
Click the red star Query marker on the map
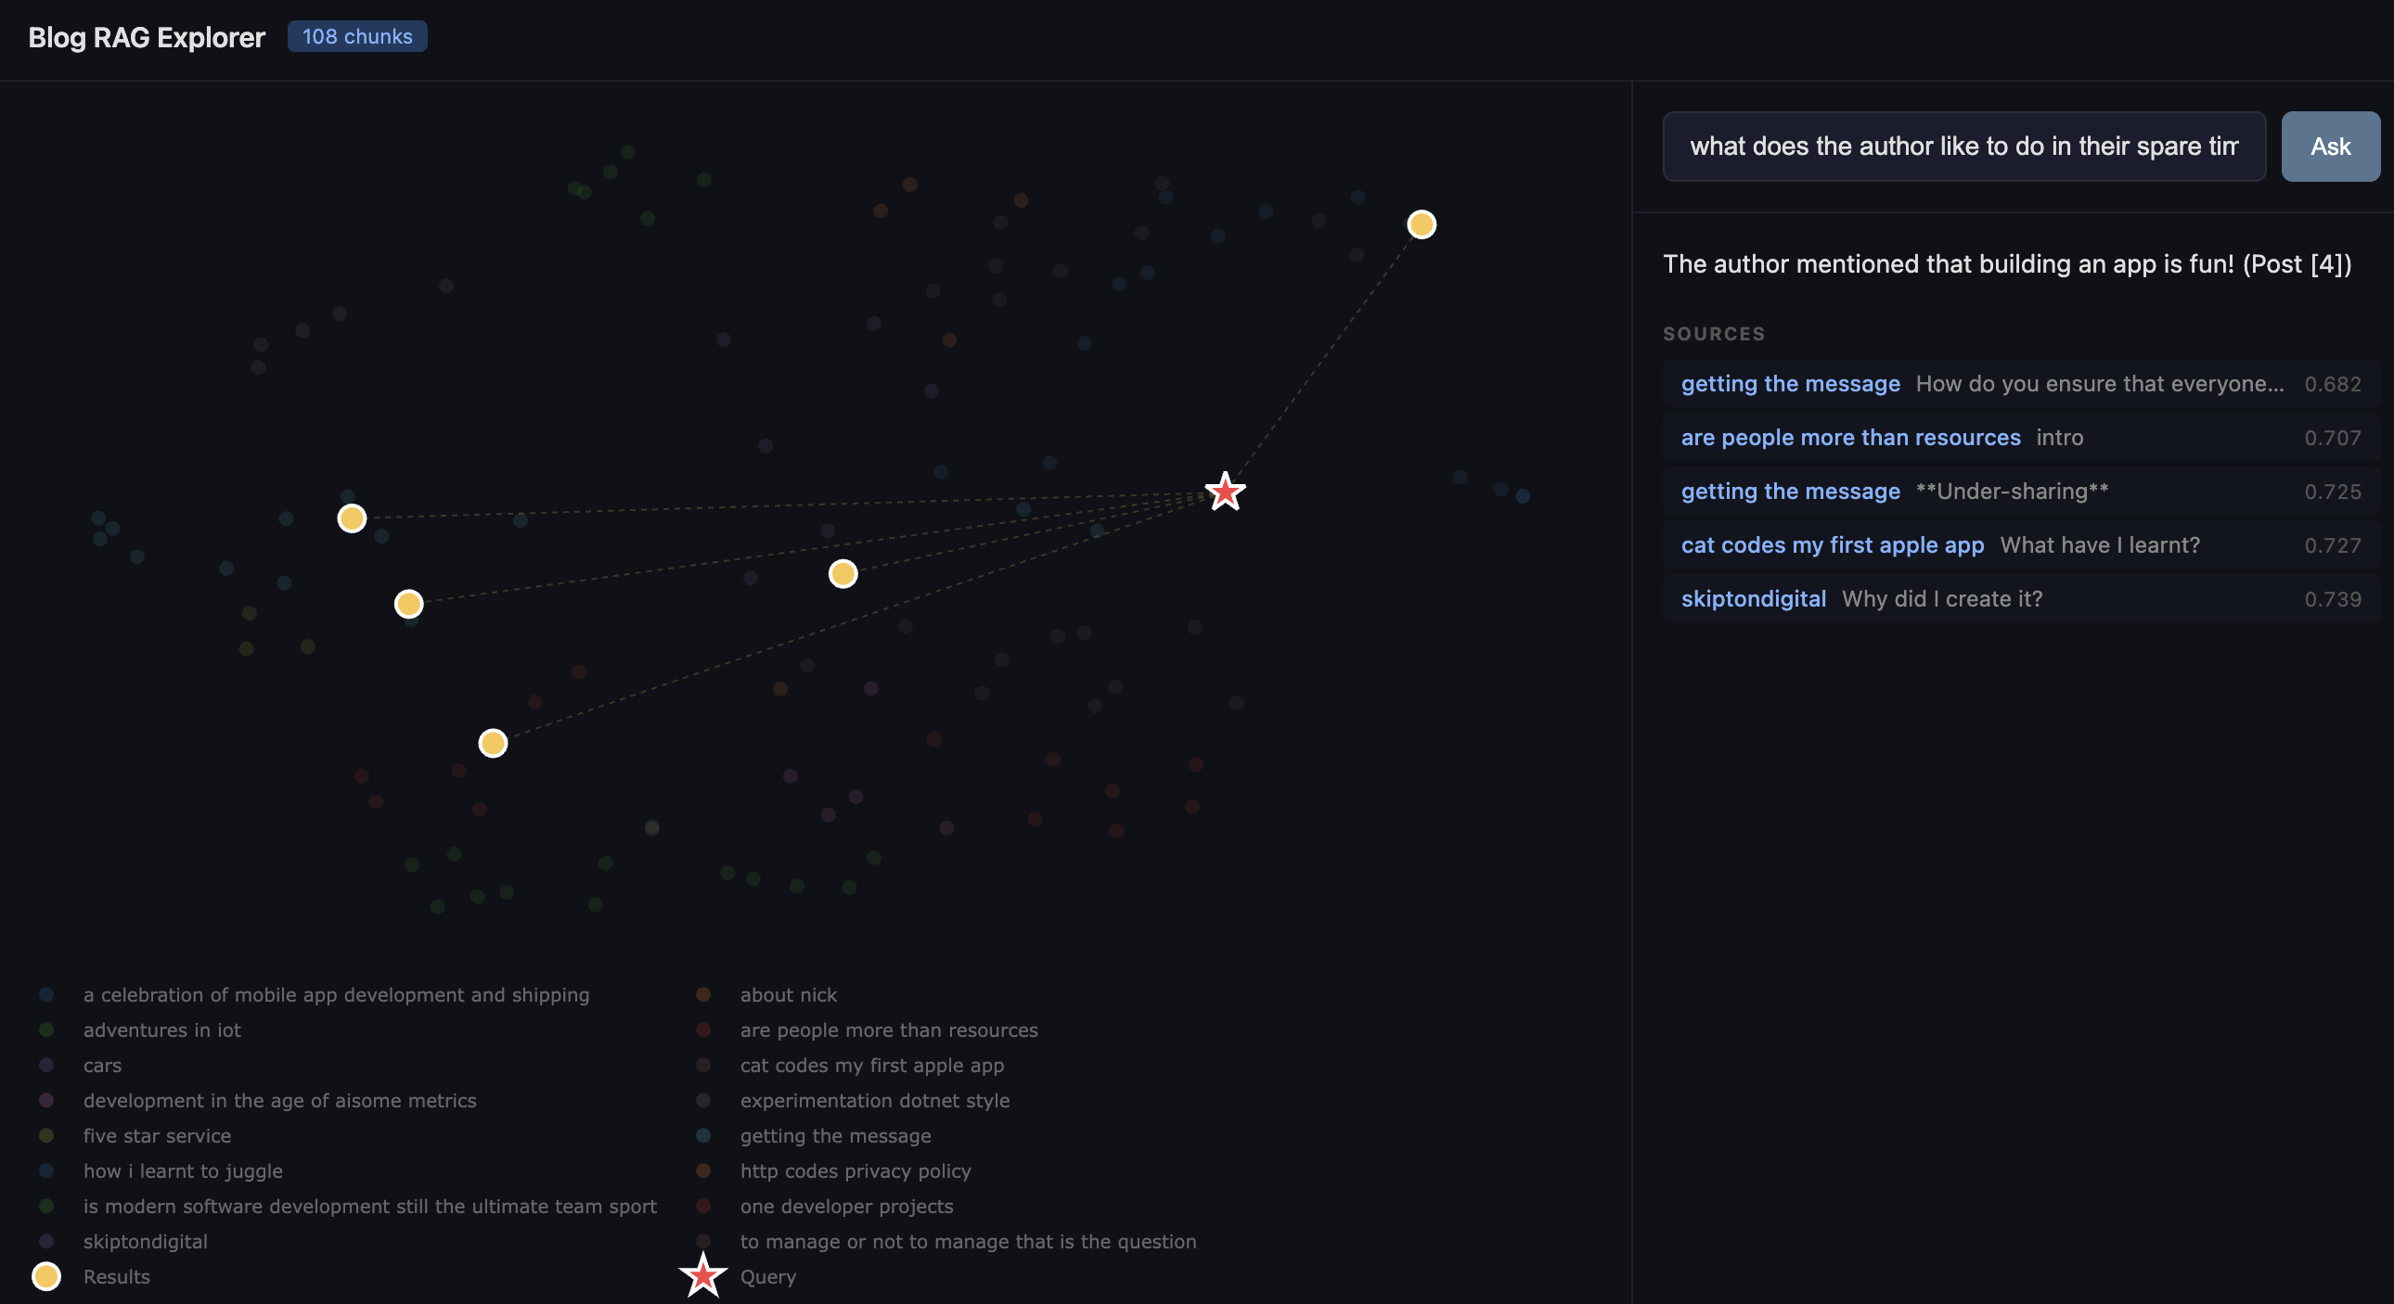1225,492
